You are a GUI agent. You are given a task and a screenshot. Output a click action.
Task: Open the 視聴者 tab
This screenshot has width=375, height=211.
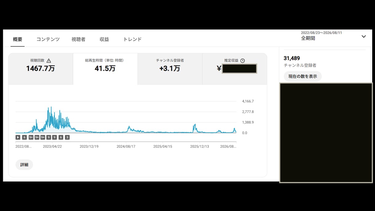point(78,39)
